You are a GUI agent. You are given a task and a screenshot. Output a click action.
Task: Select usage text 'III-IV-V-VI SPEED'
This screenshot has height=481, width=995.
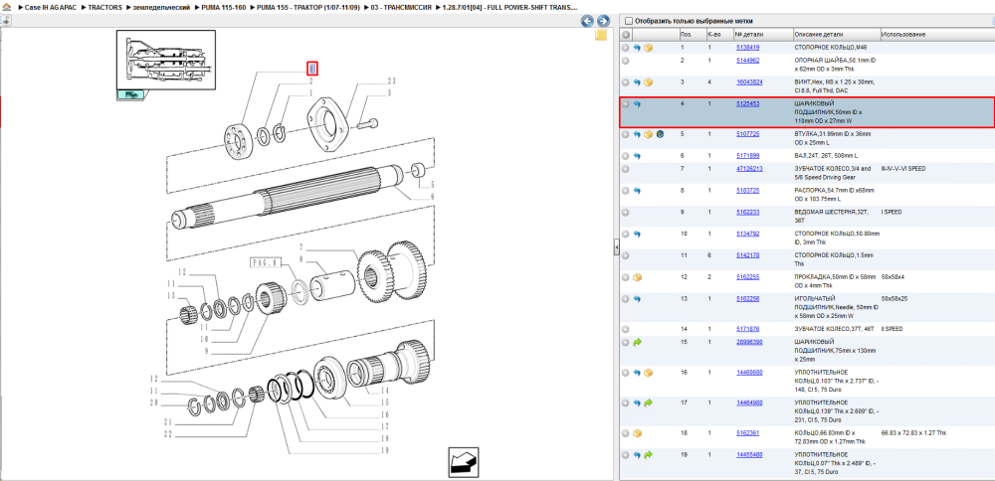903,169
